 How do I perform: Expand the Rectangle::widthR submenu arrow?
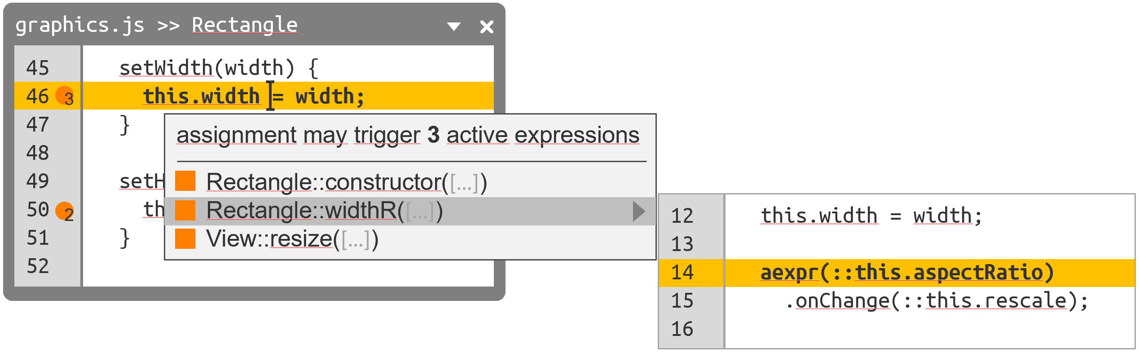tap(639, 211)
